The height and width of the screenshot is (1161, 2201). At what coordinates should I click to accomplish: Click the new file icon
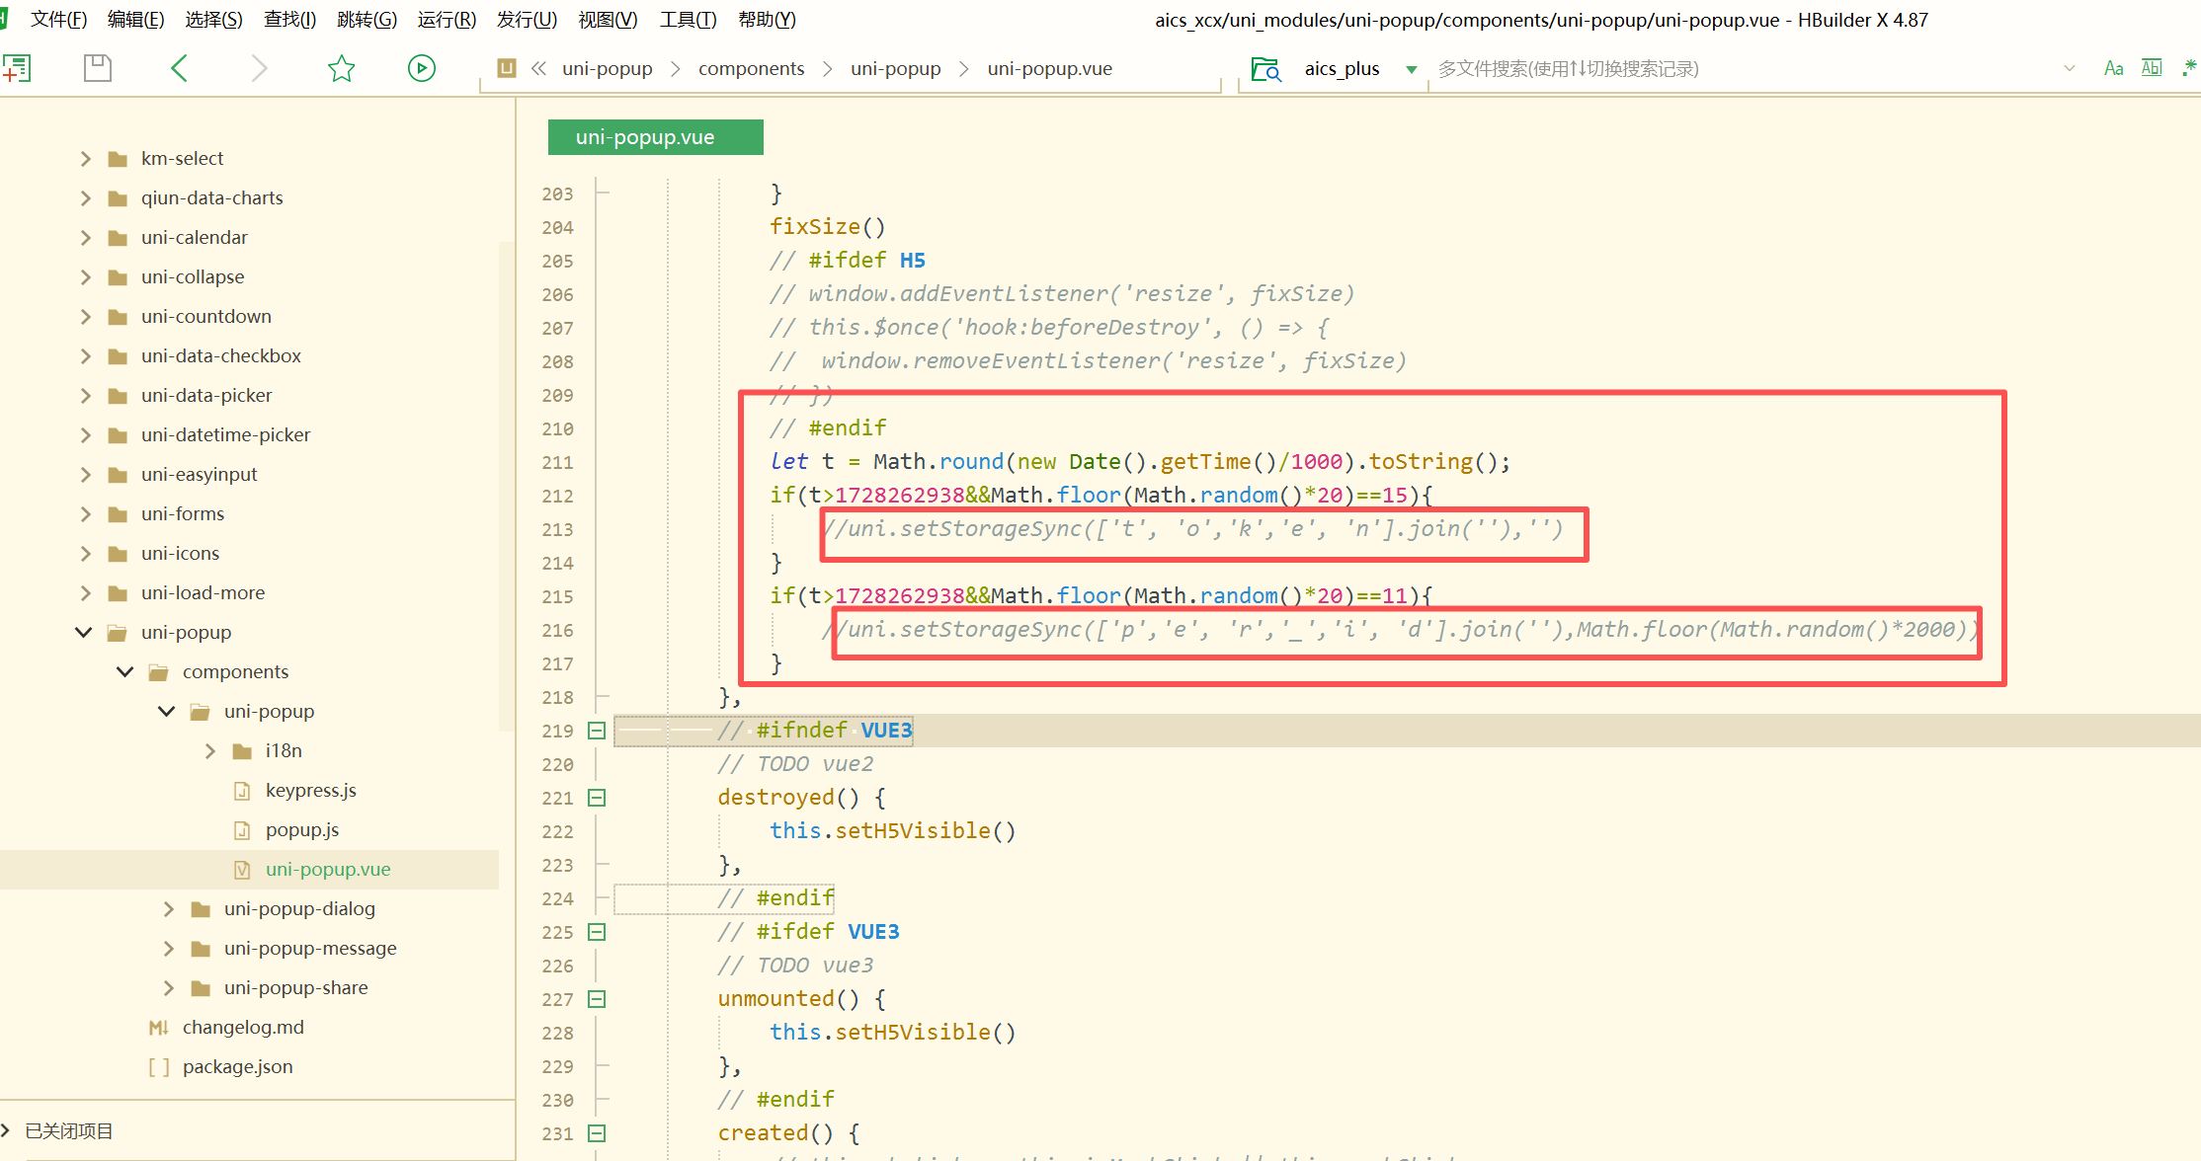coord(17,68)
